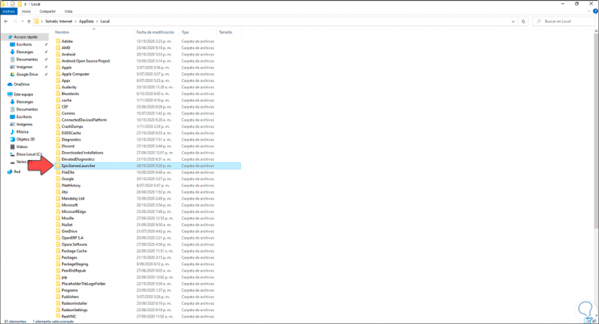Select Google Drive in the quick access list
Viewport: 599px width, 324px height.
[x=27, y=75]
